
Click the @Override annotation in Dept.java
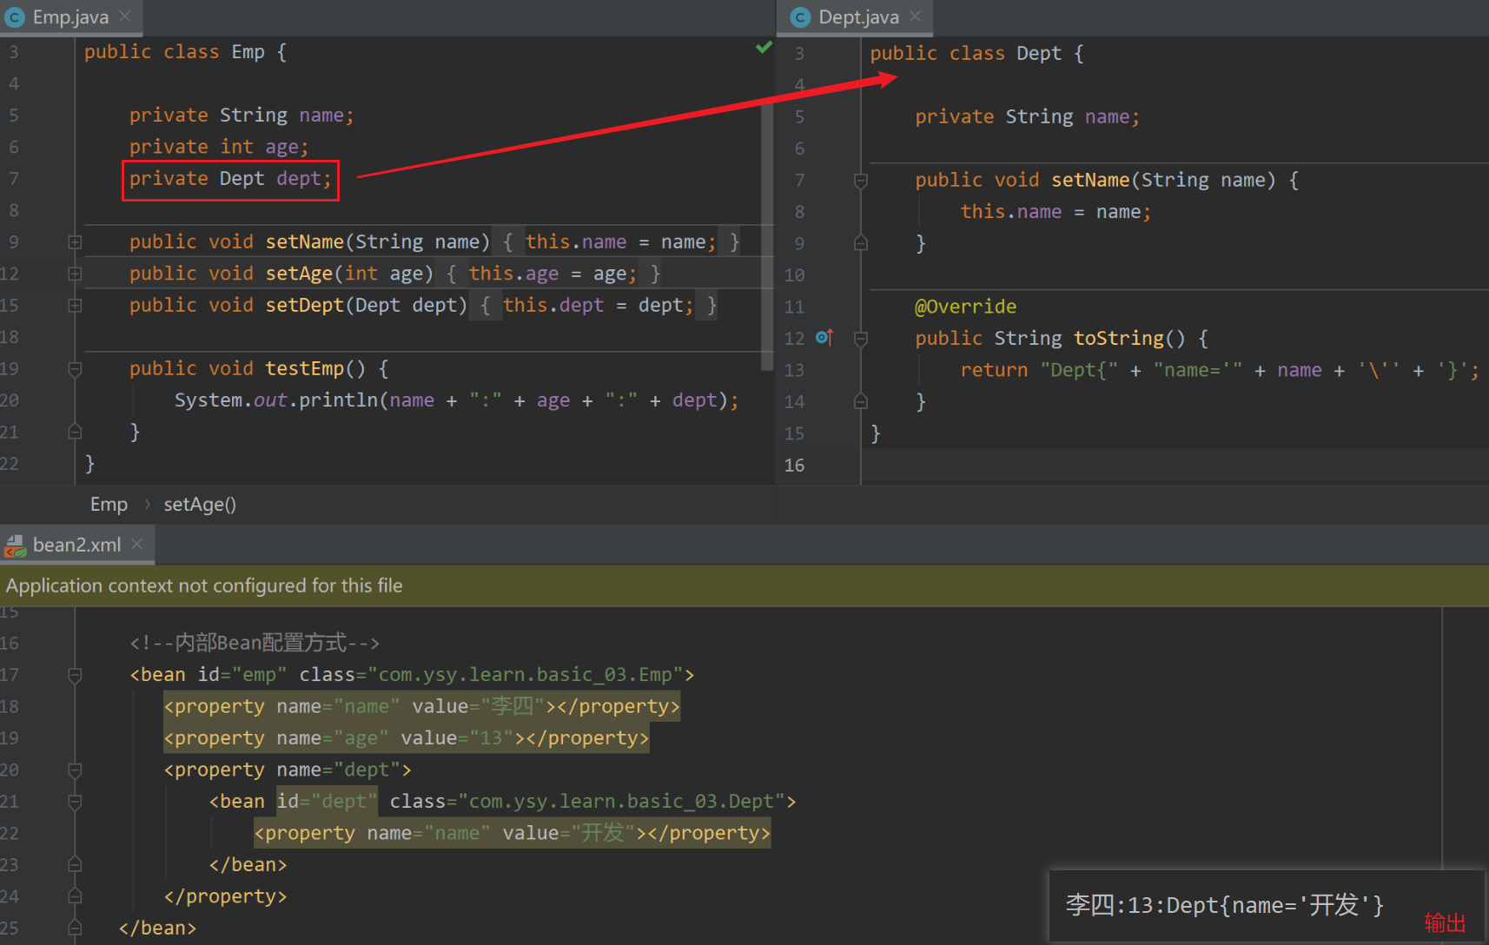tap(965, 307)
